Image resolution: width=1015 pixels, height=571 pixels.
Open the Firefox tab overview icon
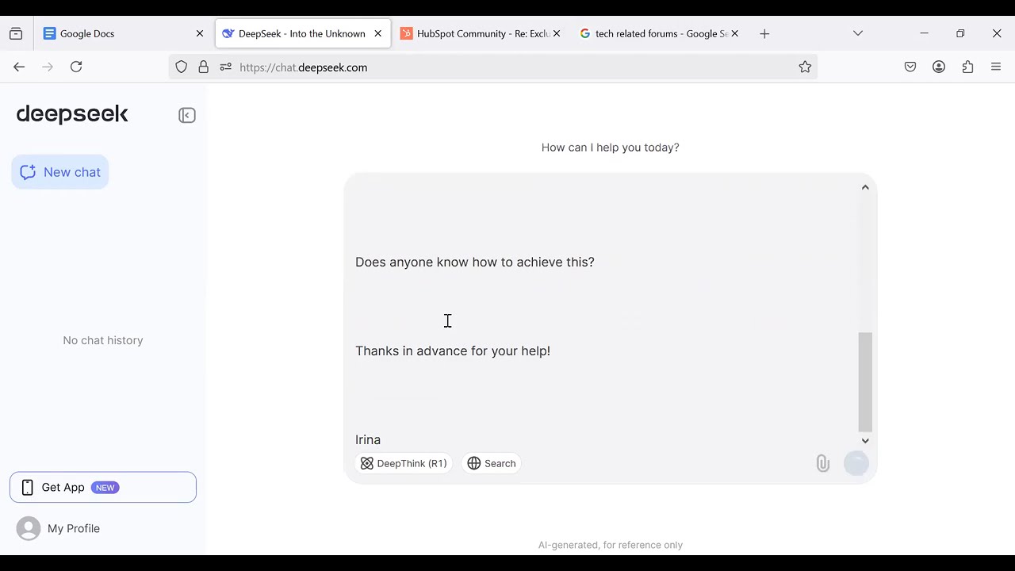[x=16, y=33]
